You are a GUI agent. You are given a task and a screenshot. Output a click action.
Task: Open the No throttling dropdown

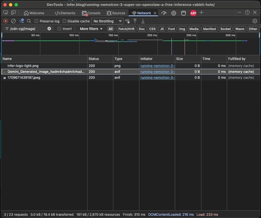click(x=107, y=21)
